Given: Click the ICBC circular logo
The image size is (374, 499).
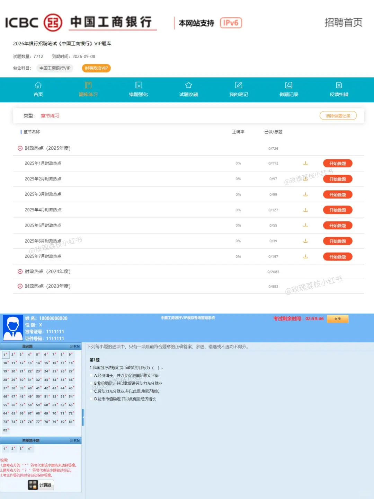Looking at the screenshot, I should (x=53, y=23).
